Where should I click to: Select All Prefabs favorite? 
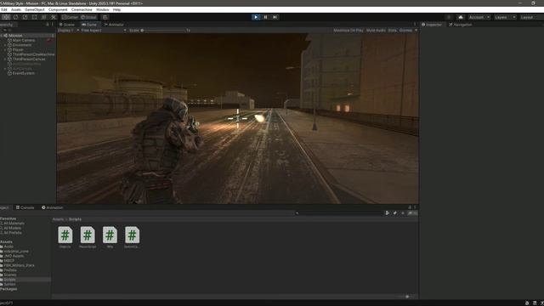11,233
